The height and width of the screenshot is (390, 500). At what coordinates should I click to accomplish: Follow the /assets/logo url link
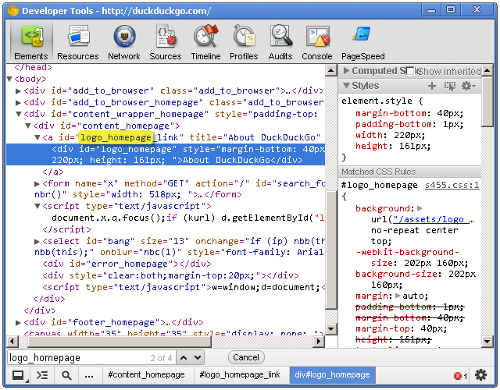coord(431,220)
